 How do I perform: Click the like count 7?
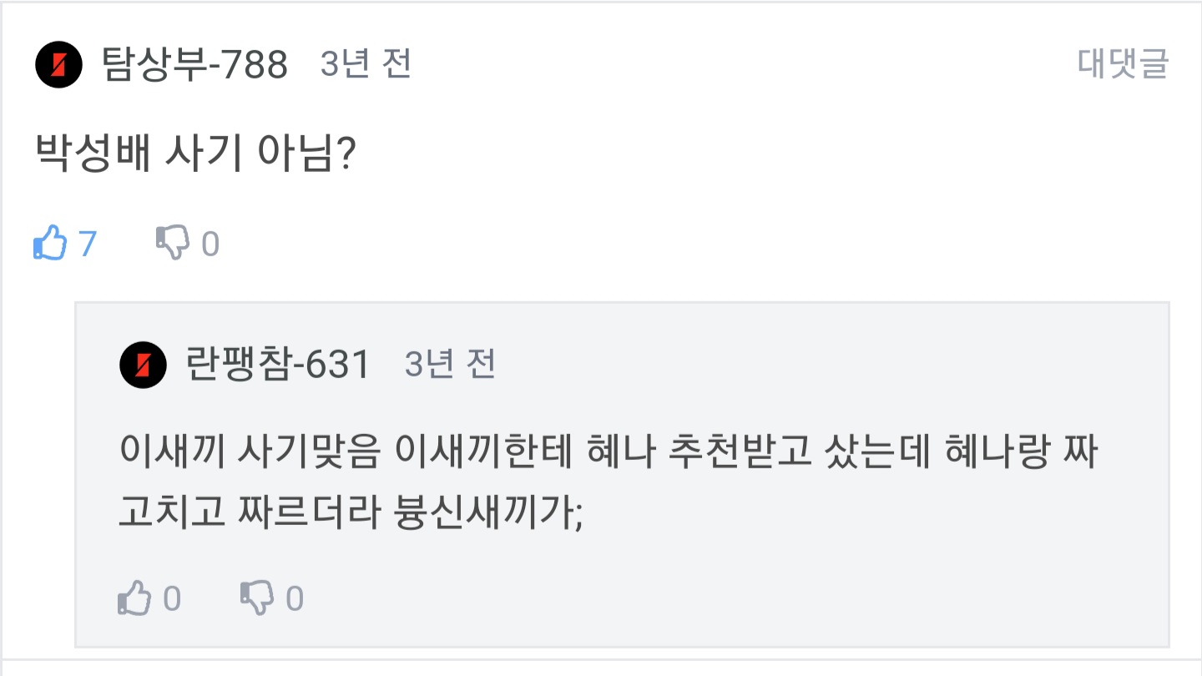tap(87, 244)
